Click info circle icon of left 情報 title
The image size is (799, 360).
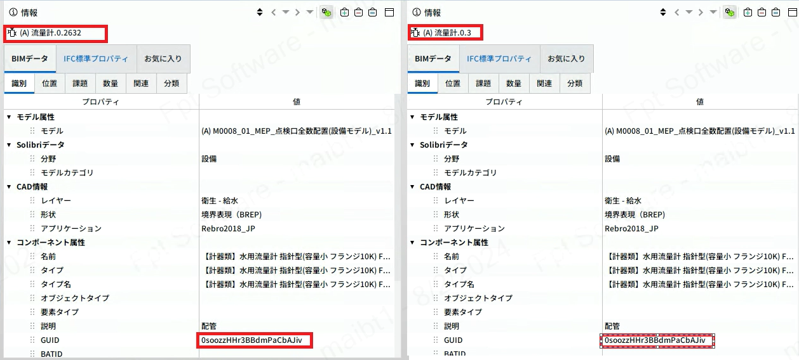click(x=12, y=12)
